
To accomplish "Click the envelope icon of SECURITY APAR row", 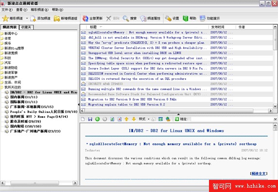I will pos(83,84).
